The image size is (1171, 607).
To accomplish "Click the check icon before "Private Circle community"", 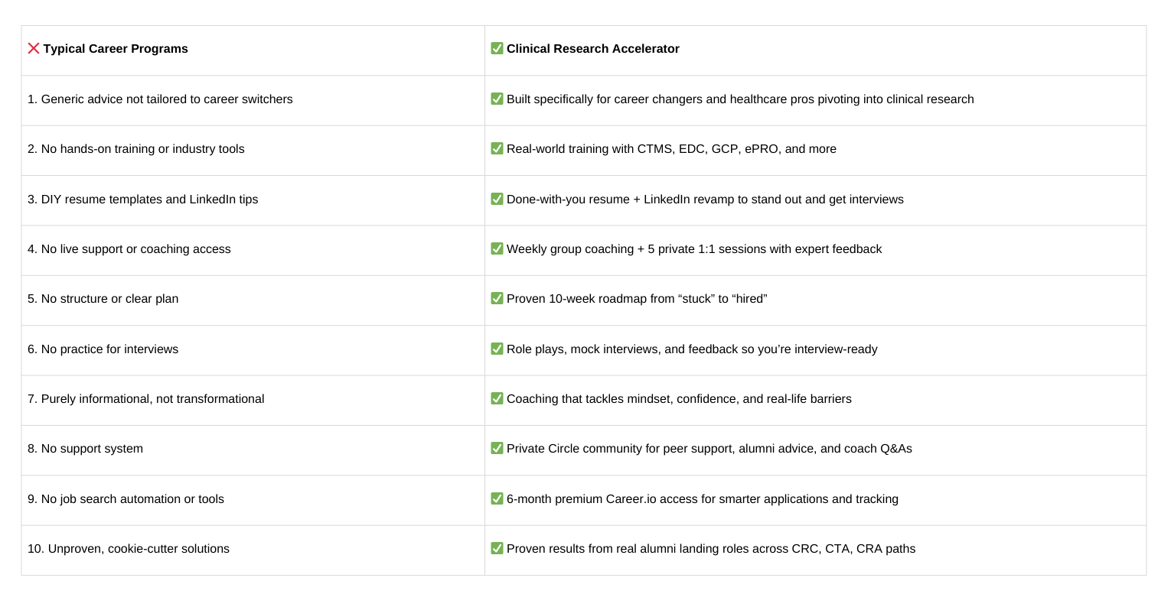I will (497, 448).
